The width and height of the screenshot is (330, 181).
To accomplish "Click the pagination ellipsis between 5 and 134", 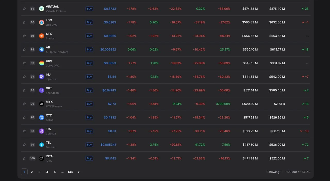I will coord(62,172).
